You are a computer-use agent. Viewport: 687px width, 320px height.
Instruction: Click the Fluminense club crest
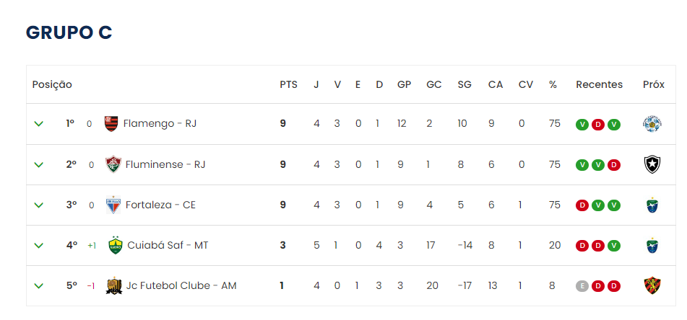(113, 164)
